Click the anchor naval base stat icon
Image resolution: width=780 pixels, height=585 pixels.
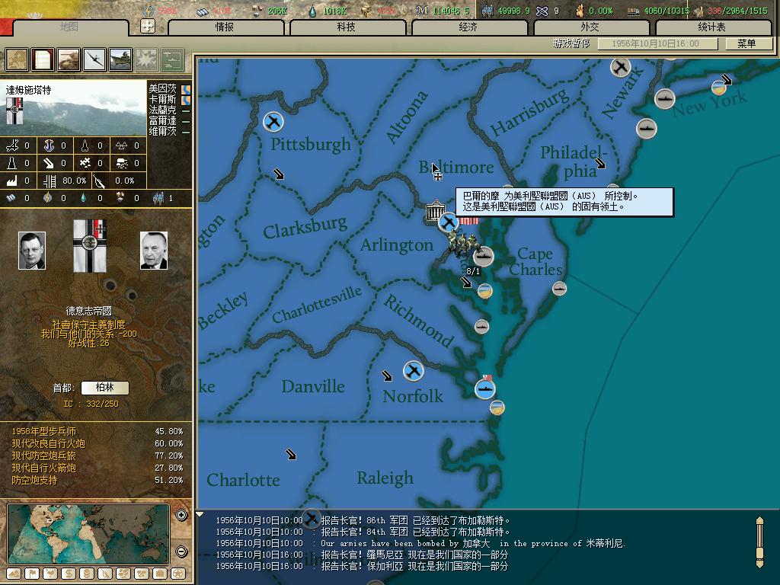coord(49,145)
